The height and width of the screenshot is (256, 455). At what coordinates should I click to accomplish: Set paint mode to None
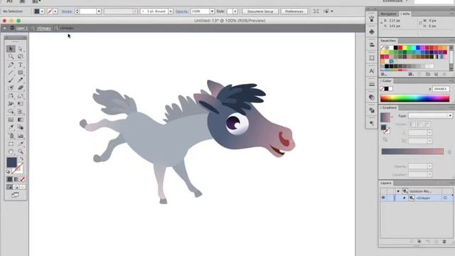22,179
